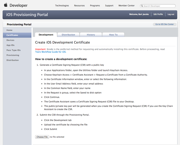Go to Member Center

[127, 5]
